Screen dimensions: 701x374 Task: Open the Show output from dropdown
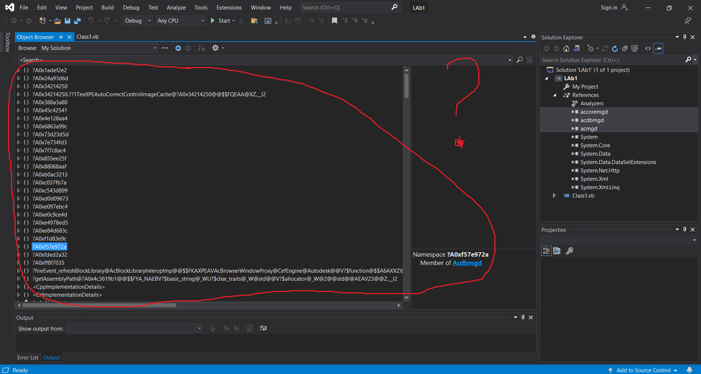point(134,328)
